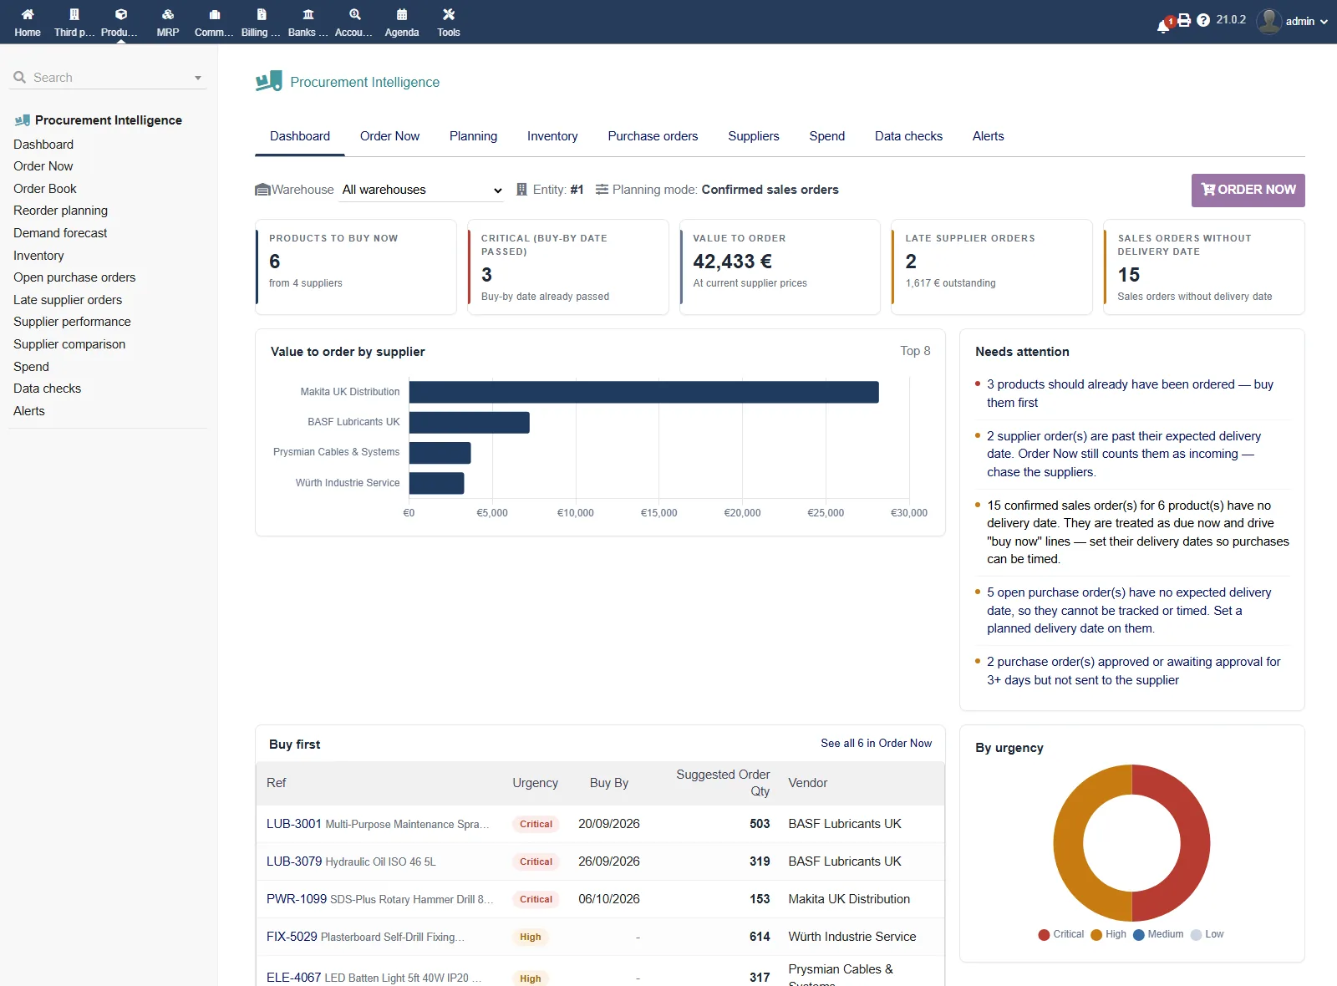Open Third parties module icon
Image resolution: width=1337 pixels, height=986 pixels.
click(74, 14)
